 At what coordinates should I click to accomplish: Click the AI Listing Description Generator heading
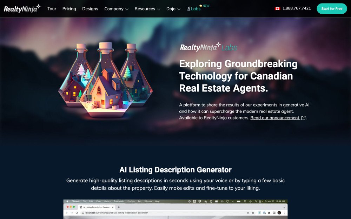coord(175,170)
